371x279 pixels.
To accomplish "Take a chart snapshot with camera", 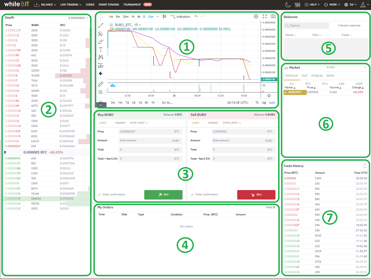I will (x=273, y=16).
